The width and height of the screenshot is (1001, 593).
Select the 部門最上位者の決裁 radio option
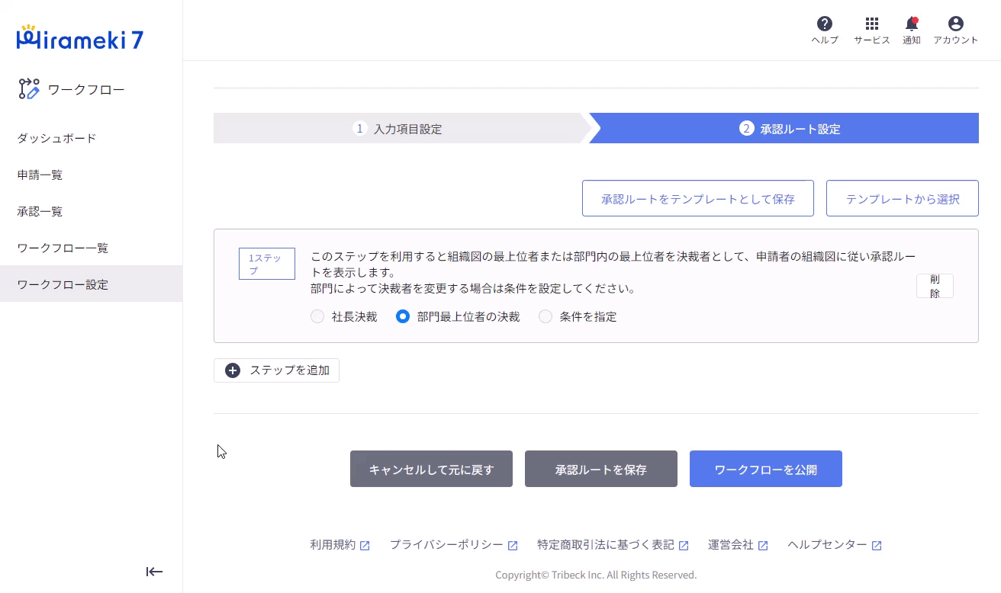pyautogui.click(x=403, y=316)
